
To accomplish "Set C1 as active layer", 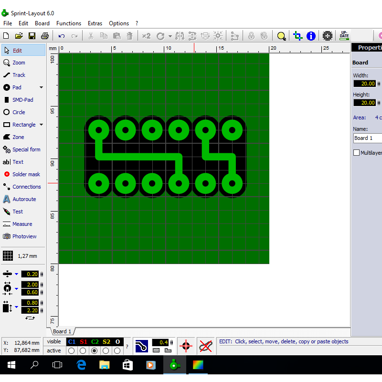I will pos(72,350).
